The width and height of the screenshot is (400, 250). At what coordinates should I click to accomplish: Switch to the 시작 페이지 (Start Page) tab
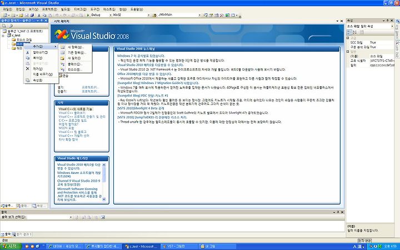[x=61, y=21]
